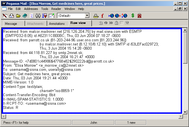Click the horizontal scrollbar right arrow
This screenshot has width=189, height=127.
click(180, 117)
